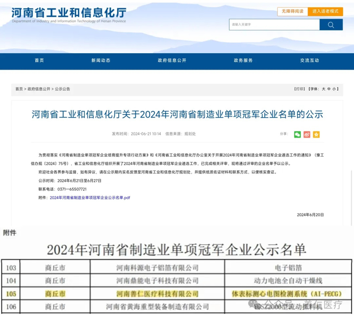Click the 公示时间 2024年6月21日至6月27日 line
Image resolution: width=354 pixels, height=319 pixels.
pyautogui.click(x=70, y=181)
